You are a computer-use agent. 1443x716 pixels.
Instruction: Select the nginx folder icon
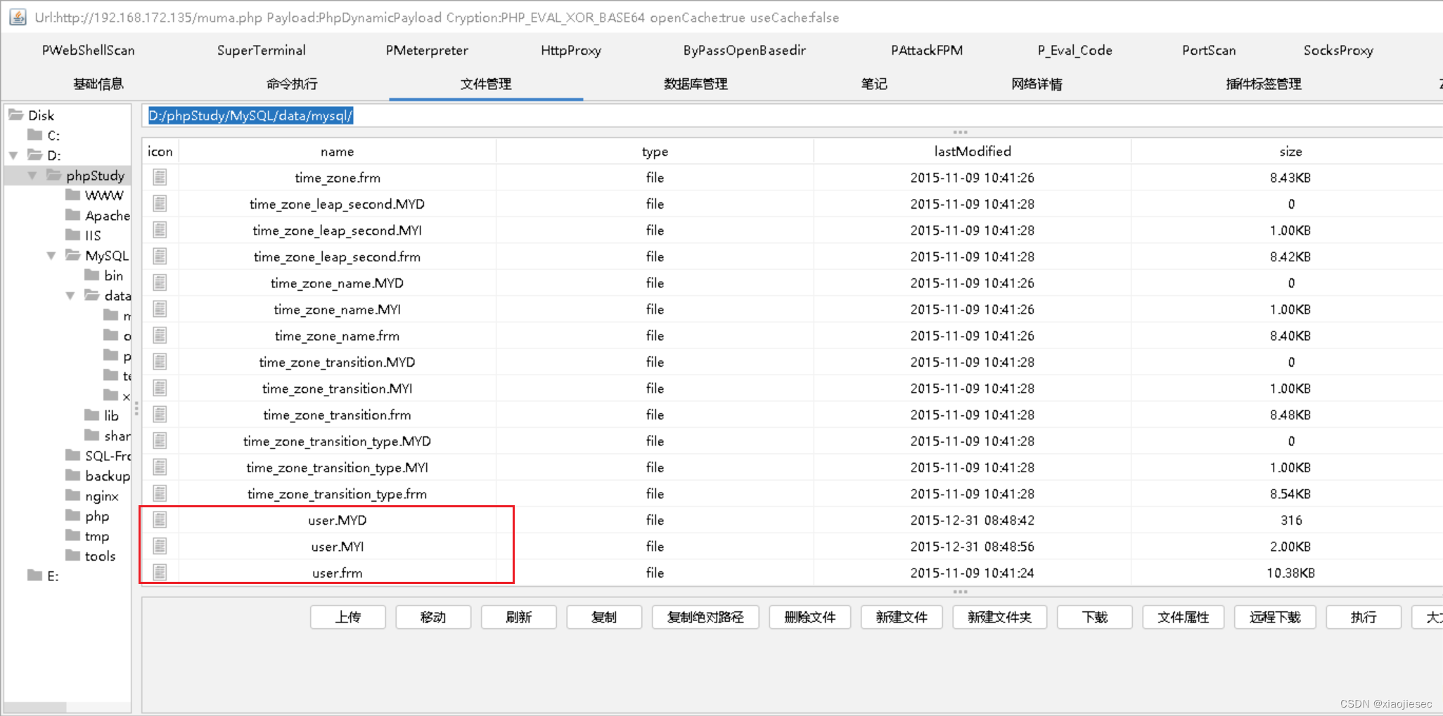click(74, 495)
